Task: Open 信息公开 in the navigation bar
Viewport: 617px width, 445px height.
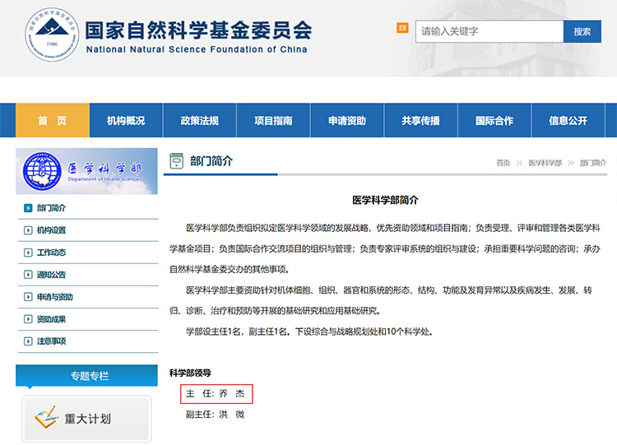Action: [568, 121]
